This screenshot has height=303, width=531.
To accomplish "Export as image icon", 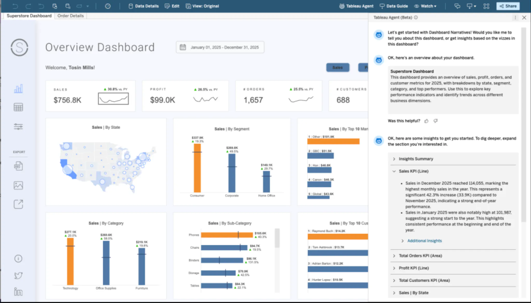I will [x=18, y=185].
